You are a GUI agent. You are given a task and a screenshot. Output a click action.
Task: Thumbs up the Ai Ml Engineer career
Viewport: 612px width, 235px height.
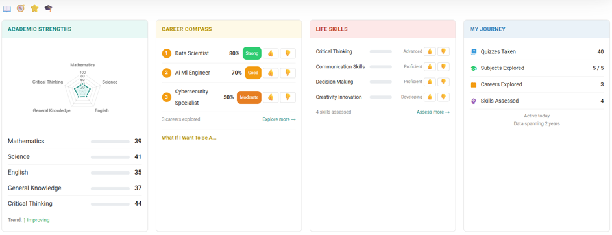tap(271, 73)
